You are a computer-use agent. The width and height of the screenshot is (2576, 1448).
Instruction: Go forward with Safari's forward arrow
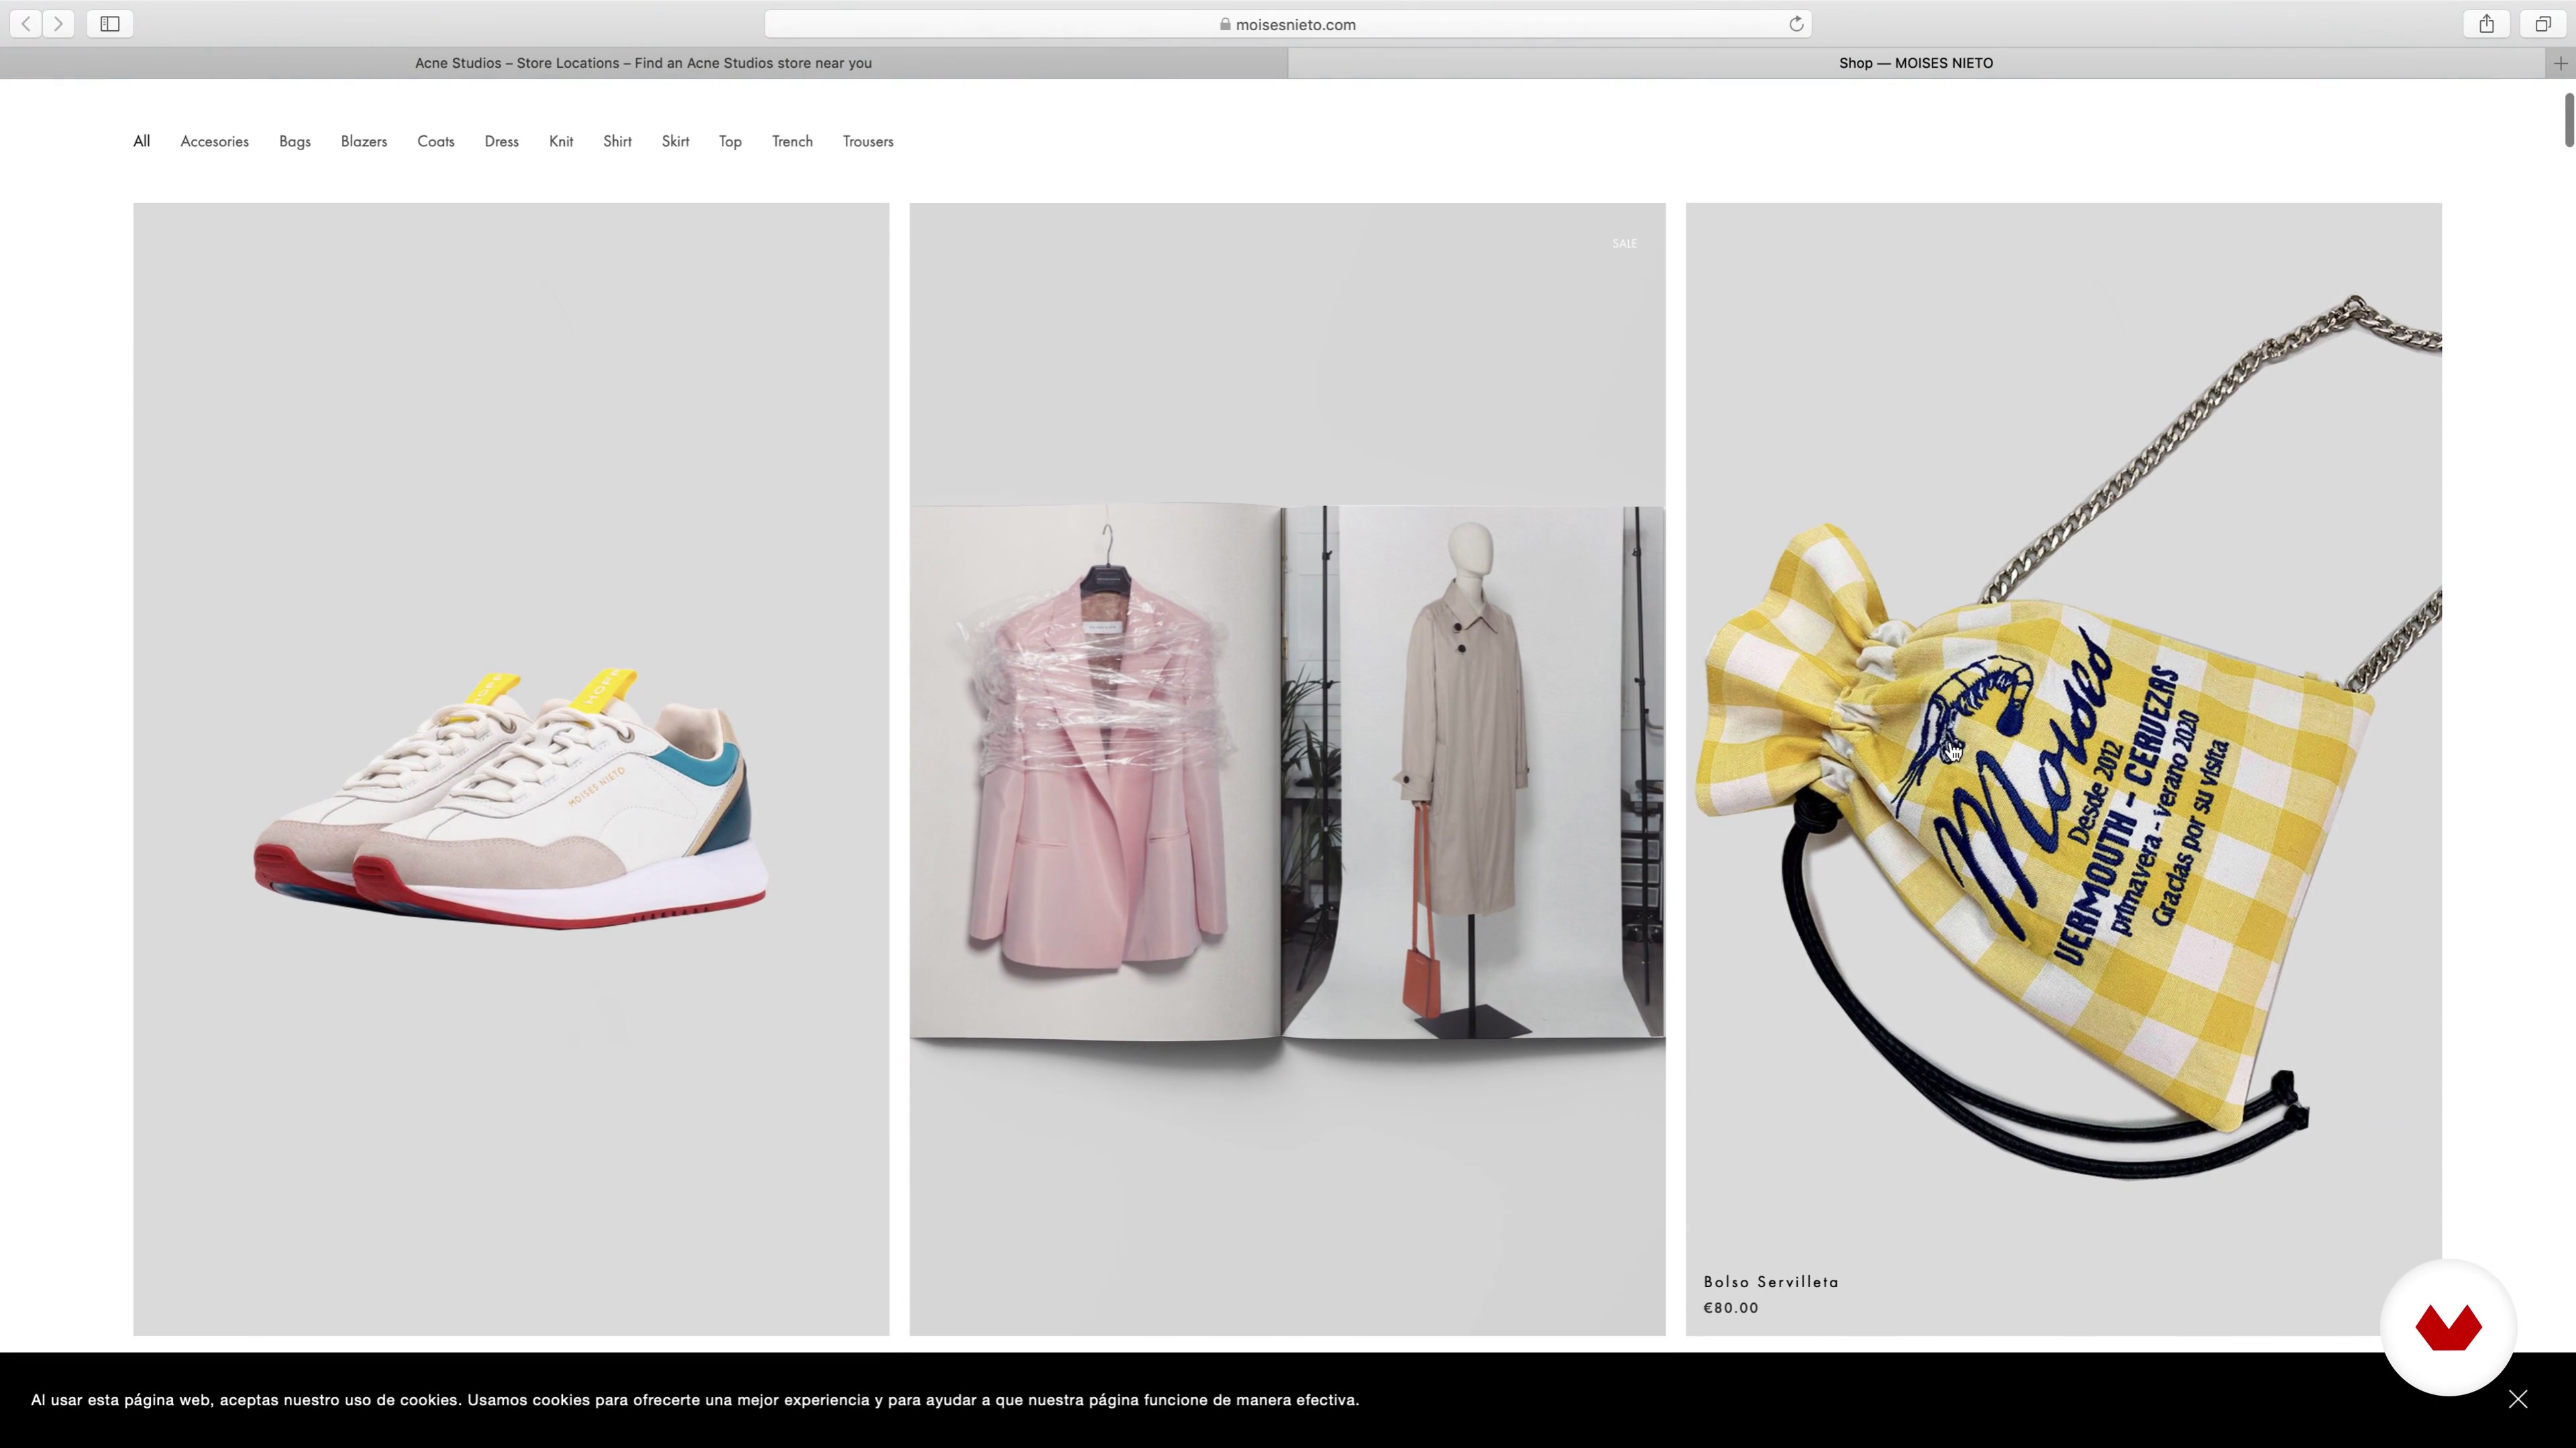coord(59,24)
